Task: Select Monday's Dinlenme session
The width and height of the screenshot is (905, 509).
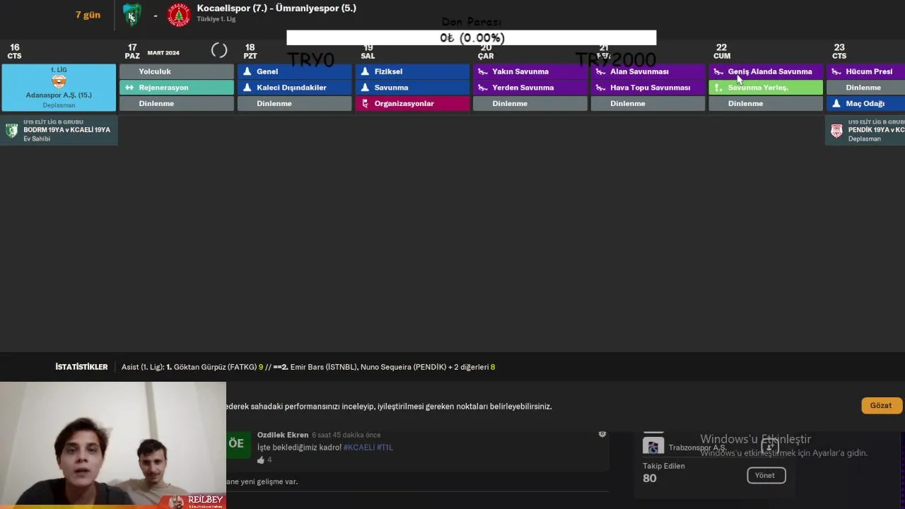Action: pos(294,103)
